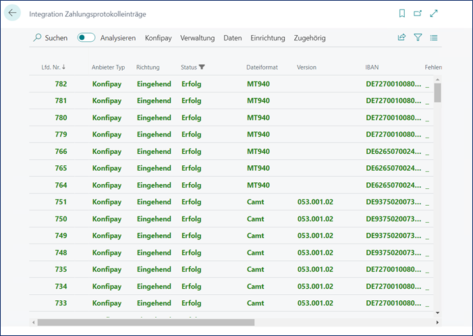The image size is (473, 336).
Task: Click the back arrow button
Action: pos(13,13)
